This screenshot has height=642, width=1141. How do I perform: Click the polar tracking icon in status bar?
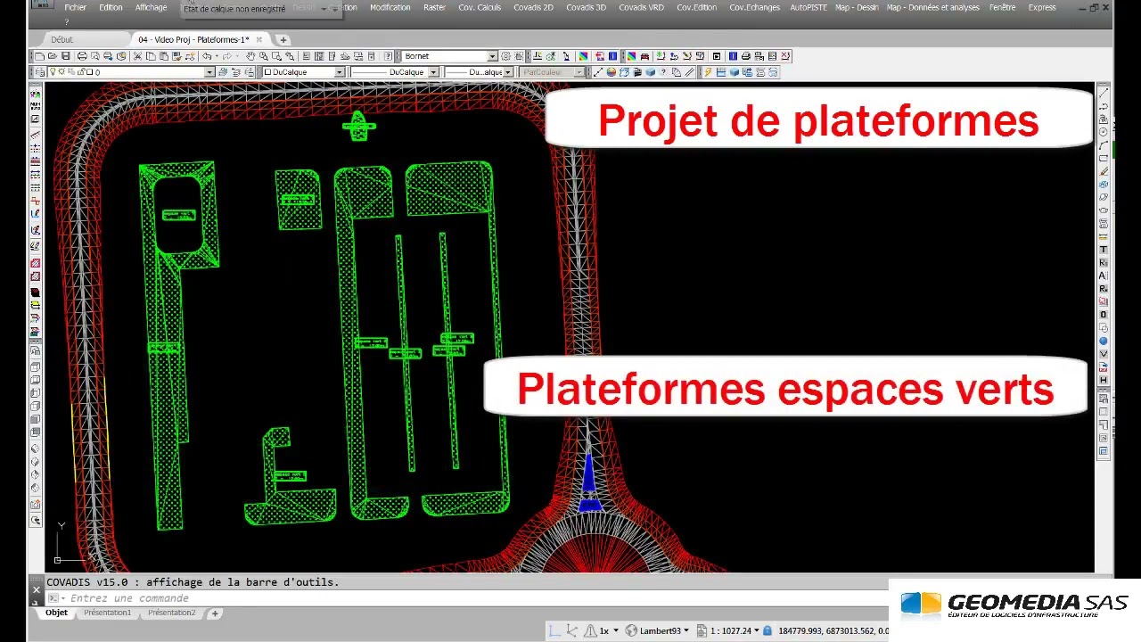(x=572, y=630)
